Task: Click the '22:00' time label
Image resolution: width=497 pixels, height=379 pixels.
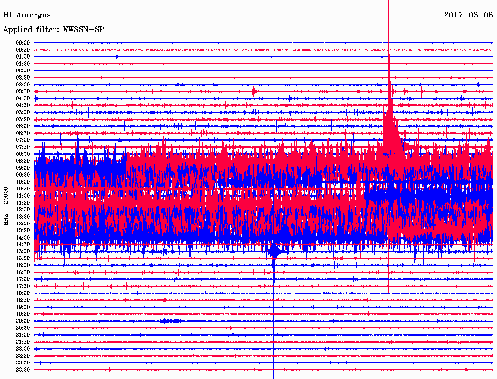Action: 23,349
